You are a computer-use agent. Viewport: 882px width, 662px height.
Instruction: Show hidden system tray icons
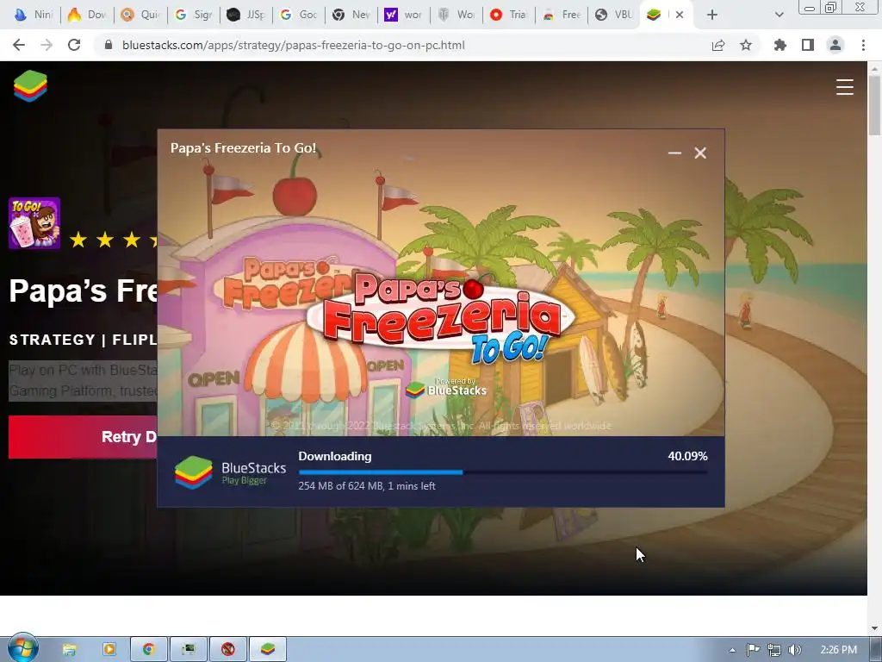[x=732, y=650]
